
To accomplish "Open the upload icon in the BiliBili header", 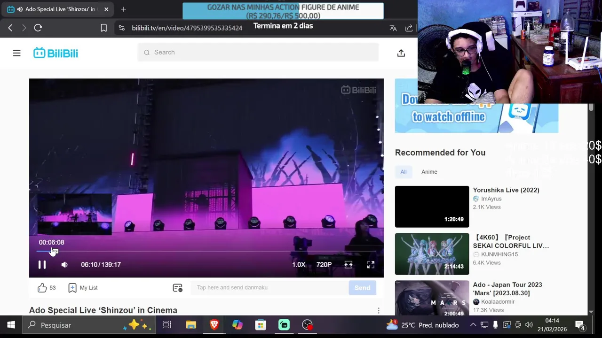I will 401,53.
